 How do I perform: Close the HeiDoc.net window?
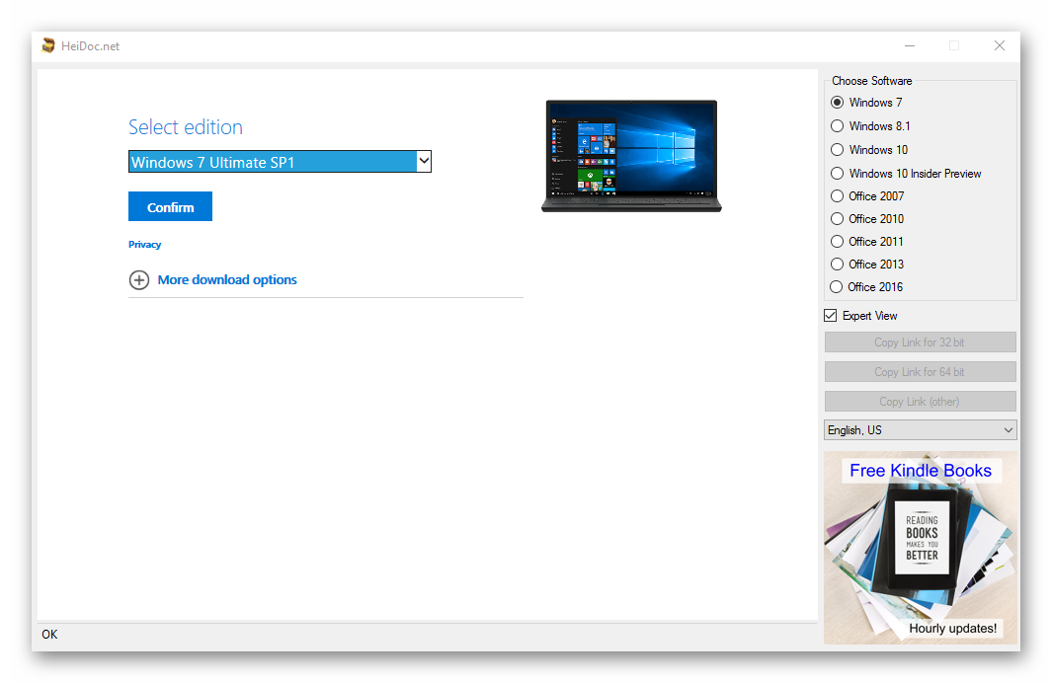(x=1000, y=45)
